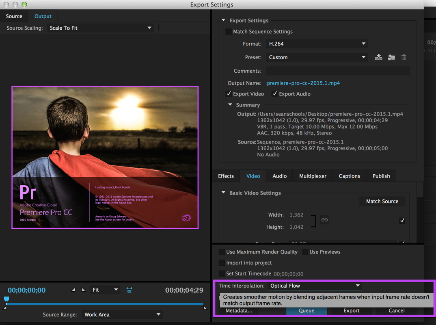The width and height of the screenshot is (436, 325).
Task: Click the Height value 1,042
Action: click(296, 227)
